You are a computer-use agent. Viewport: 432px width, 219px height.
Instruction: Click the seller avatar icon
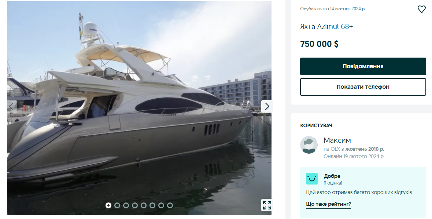click(309, 145)
